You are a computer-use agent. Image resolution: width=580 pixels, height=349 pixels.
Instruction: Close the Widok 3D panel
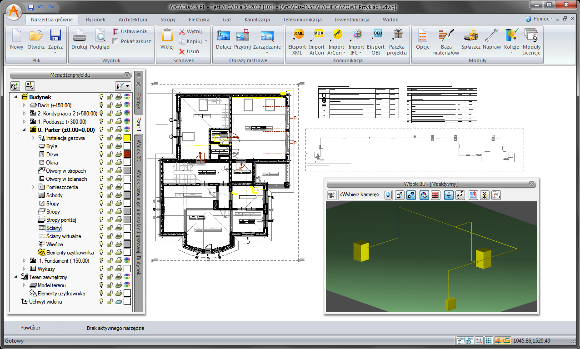(532, 184)
